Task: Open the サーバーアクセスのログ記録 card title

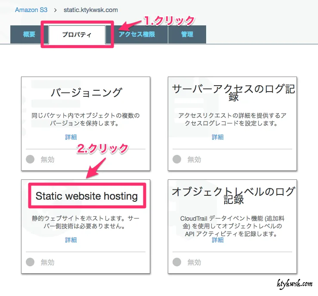Action: (233, 93)
